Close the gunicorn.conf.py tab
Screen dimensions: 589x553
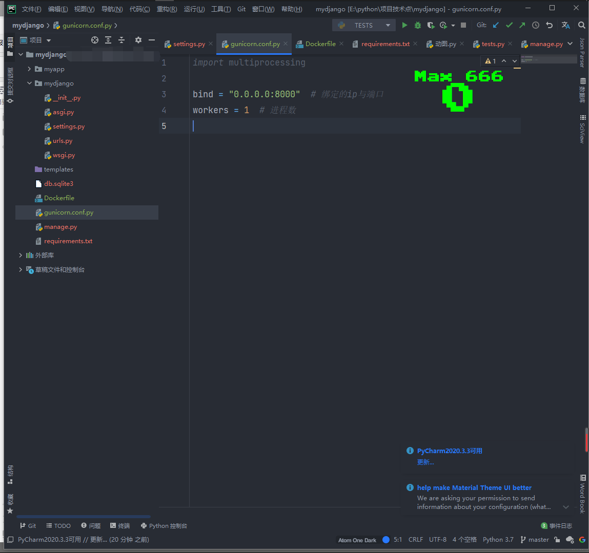tap(286, 44)
